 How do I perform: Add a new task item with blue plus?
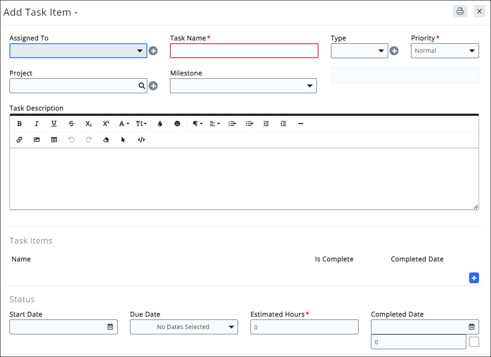tap(474, 278)
